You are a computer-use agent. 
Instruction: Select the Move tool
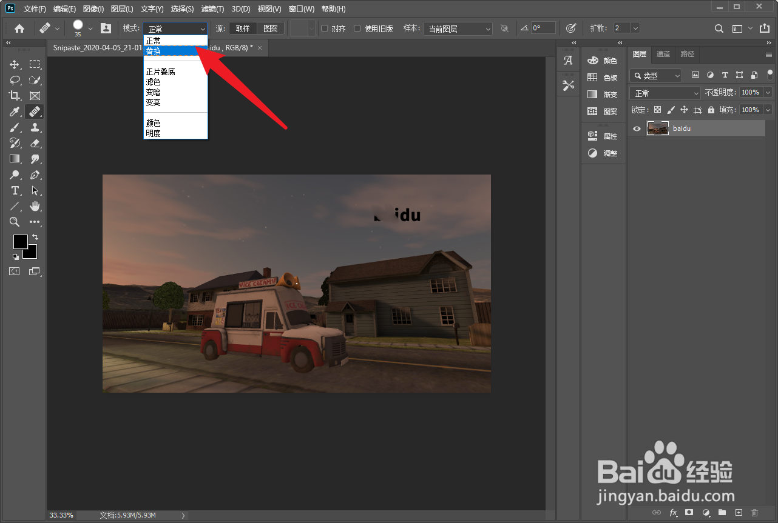pos(15,64)
